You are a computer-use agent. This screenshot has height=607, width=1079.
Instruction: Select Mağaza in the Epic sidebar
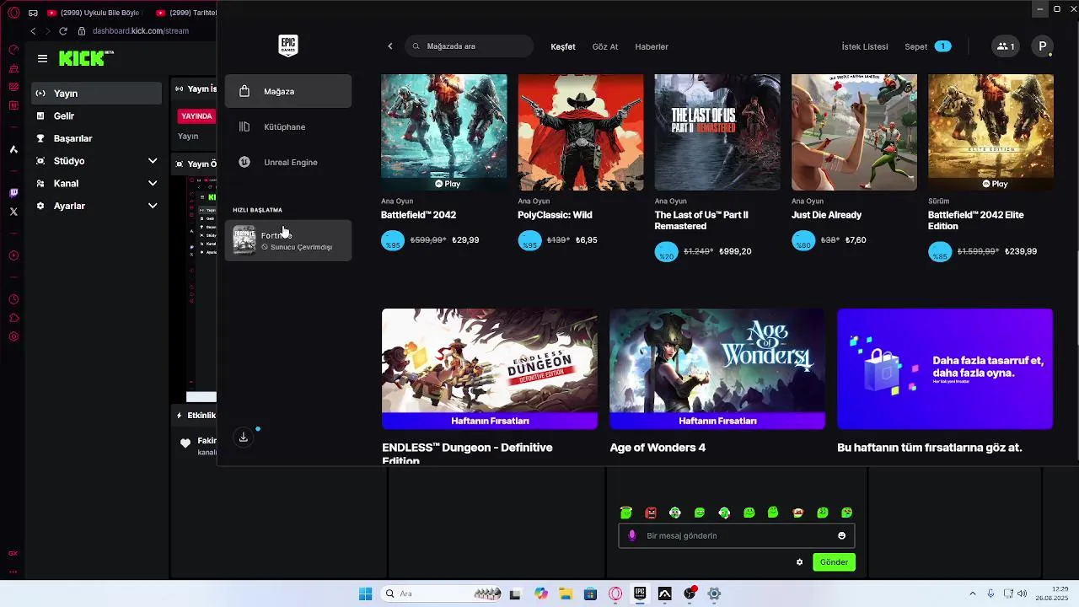(288, 91)
